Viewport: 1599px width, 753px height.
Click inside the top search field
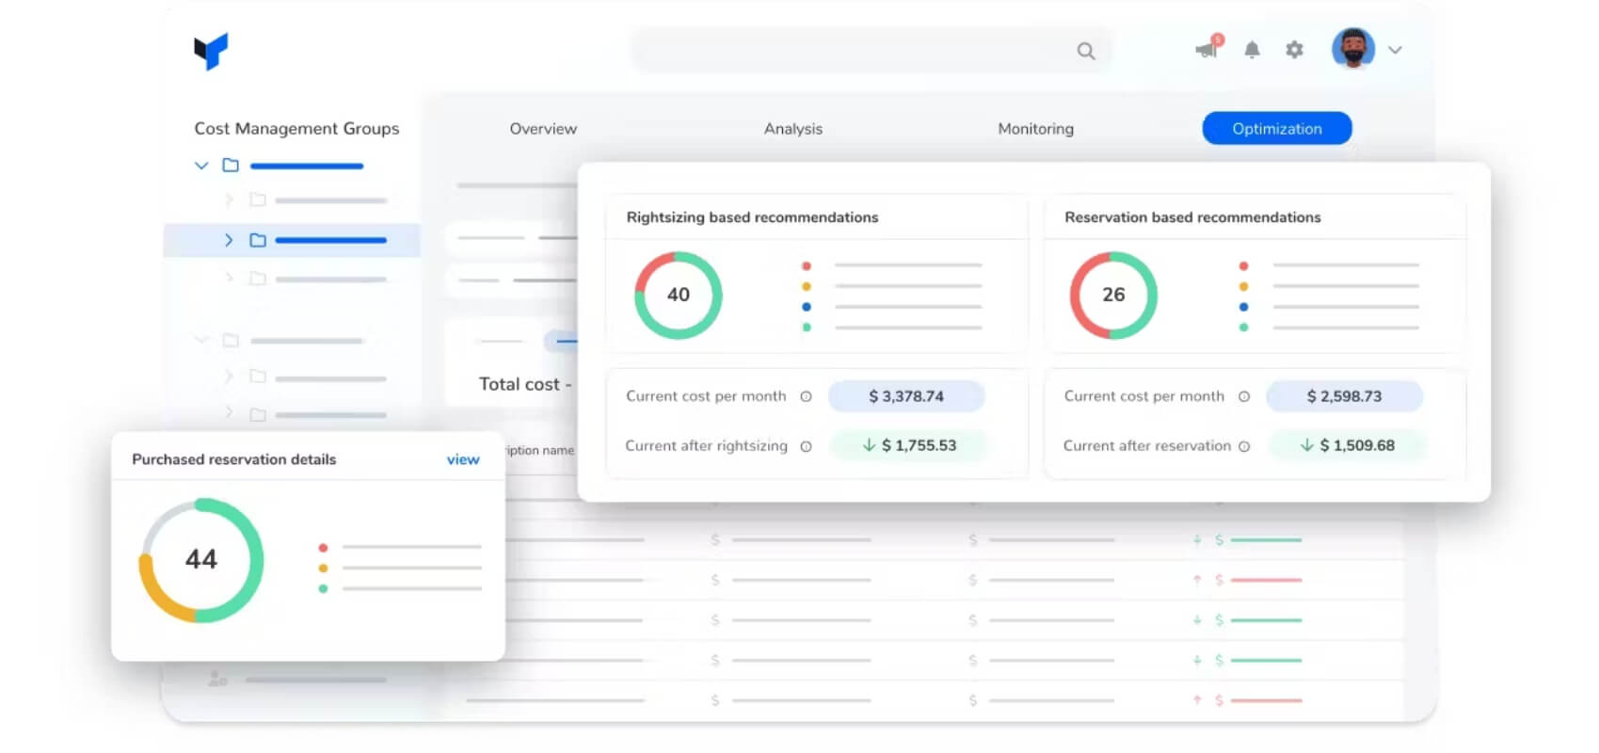pos(871,51)
